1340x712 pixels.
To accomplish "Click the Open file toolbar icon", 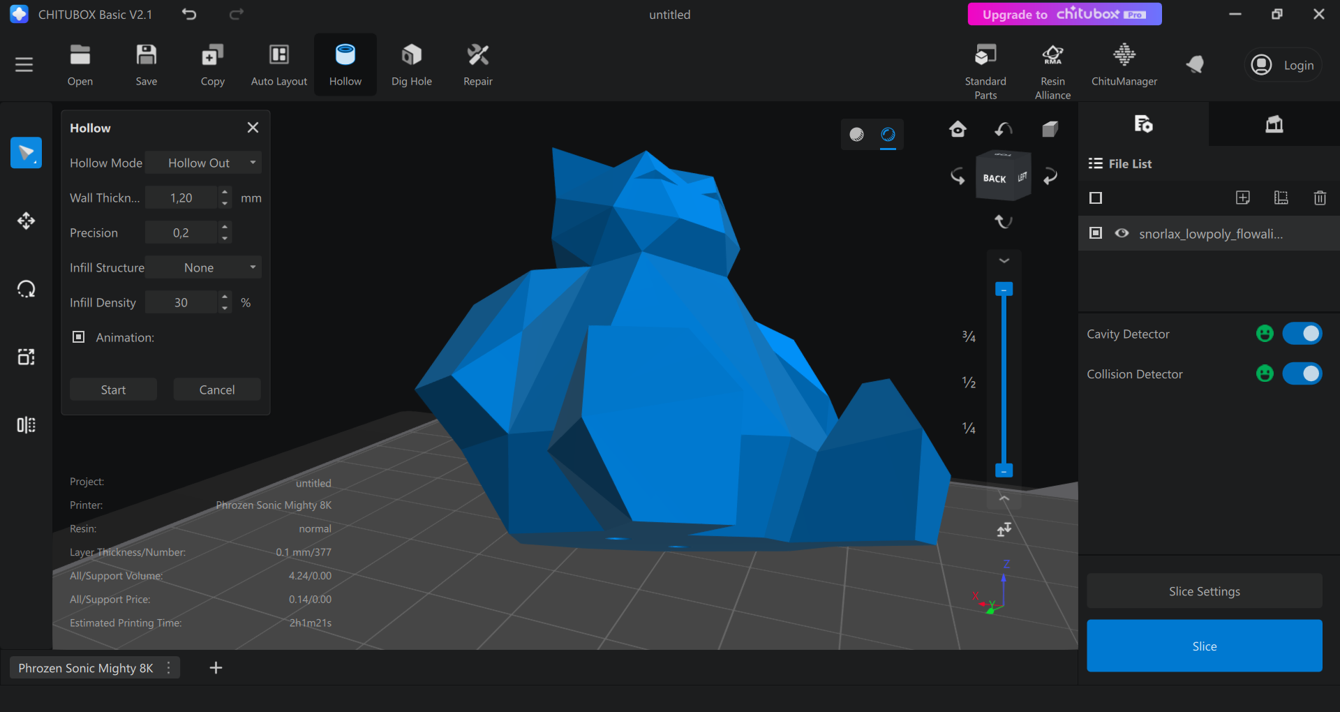I will (x=80, y=65).
